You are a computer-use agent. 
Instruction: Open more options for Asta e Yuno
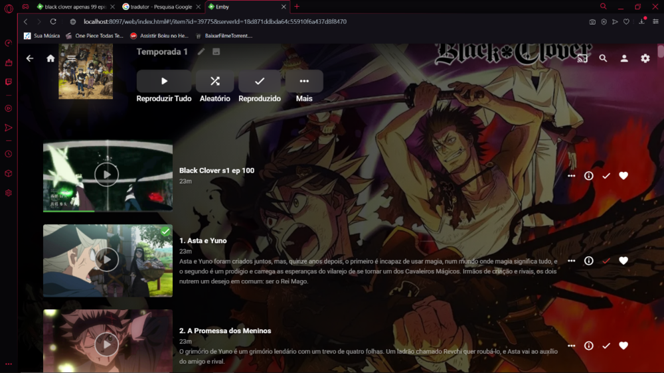coord(571,261)
